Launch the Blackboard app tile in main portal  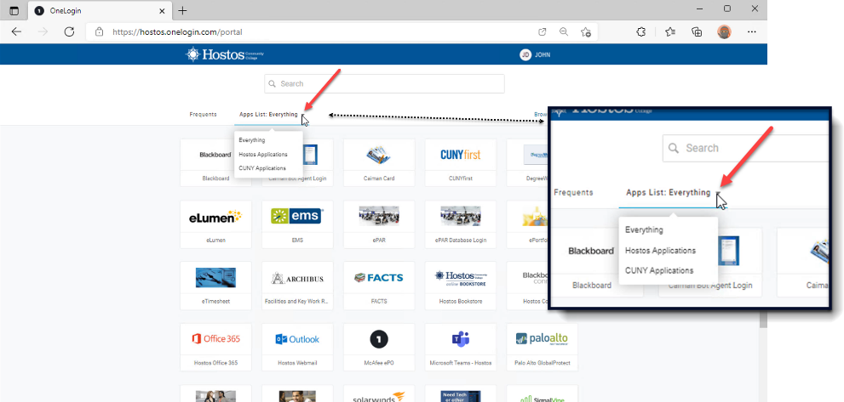click(215, 162)
